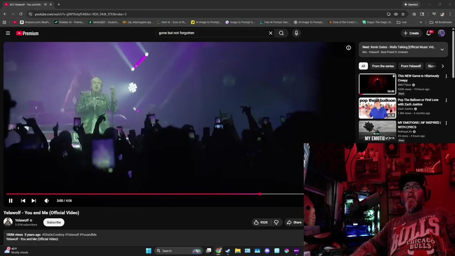Share the video
Image resolution: width=455 pixels, height=256 pixels.
(294, 222)
